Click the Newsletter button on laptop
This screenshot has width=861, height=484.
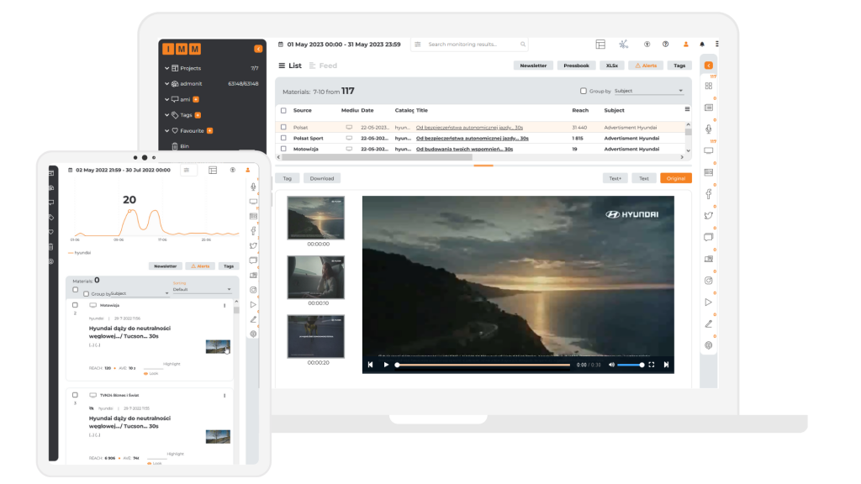click(533, 66)
